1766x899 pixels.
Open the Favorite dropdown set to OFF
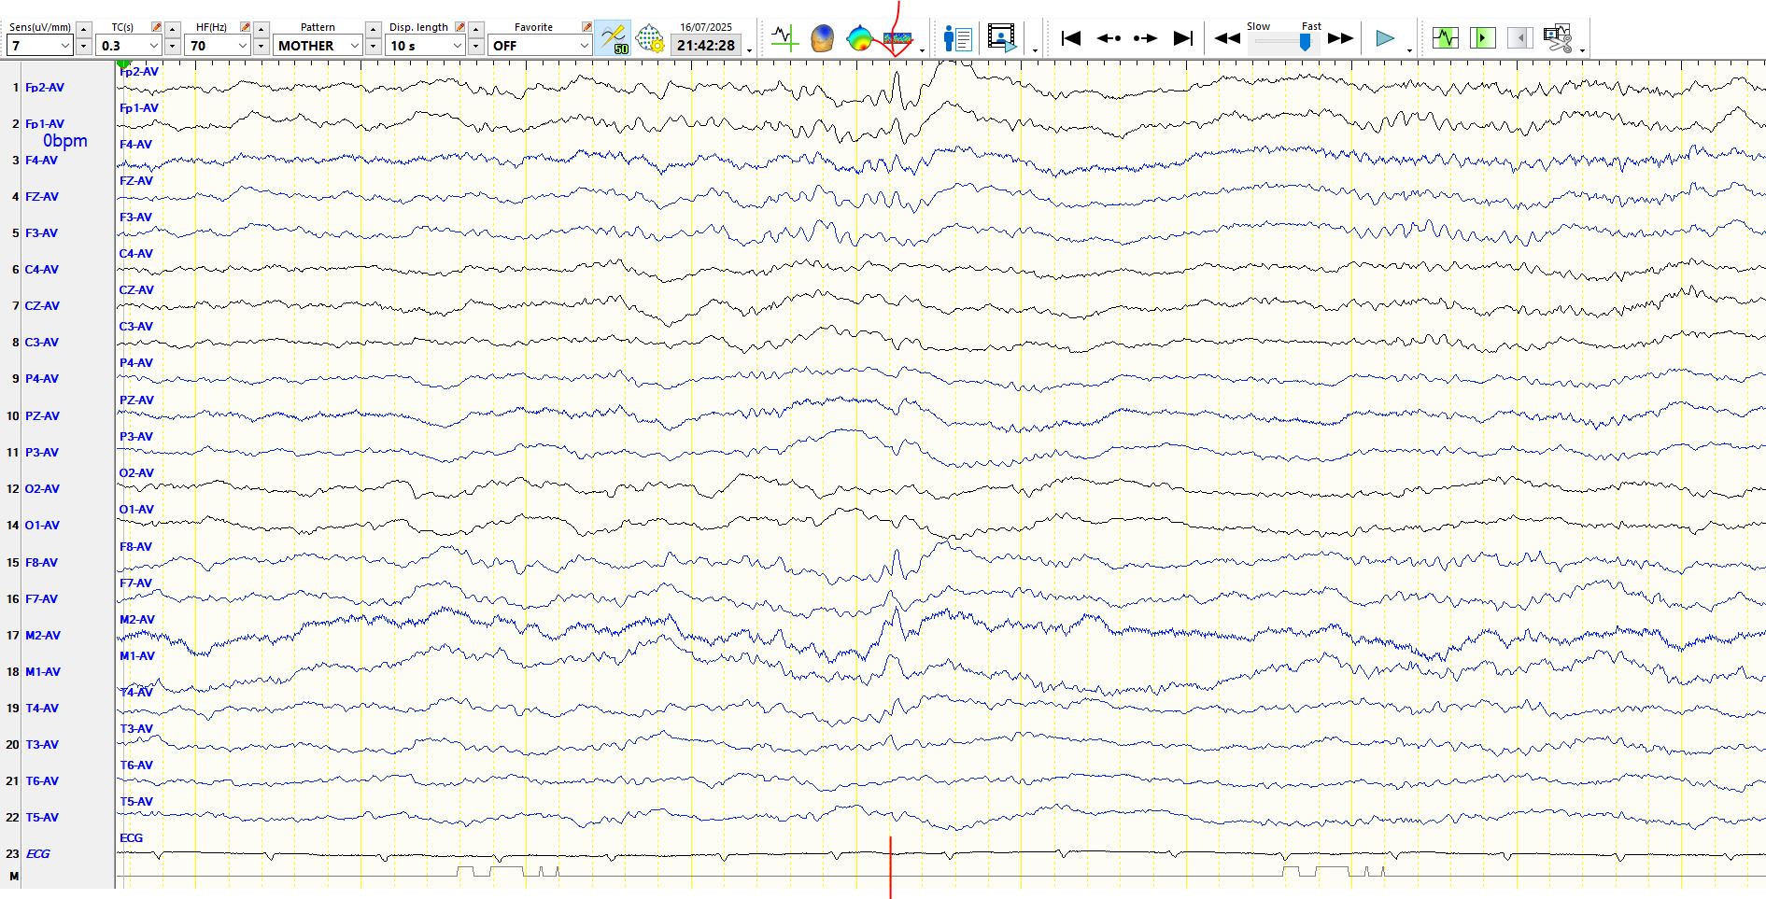click(584, 46)
